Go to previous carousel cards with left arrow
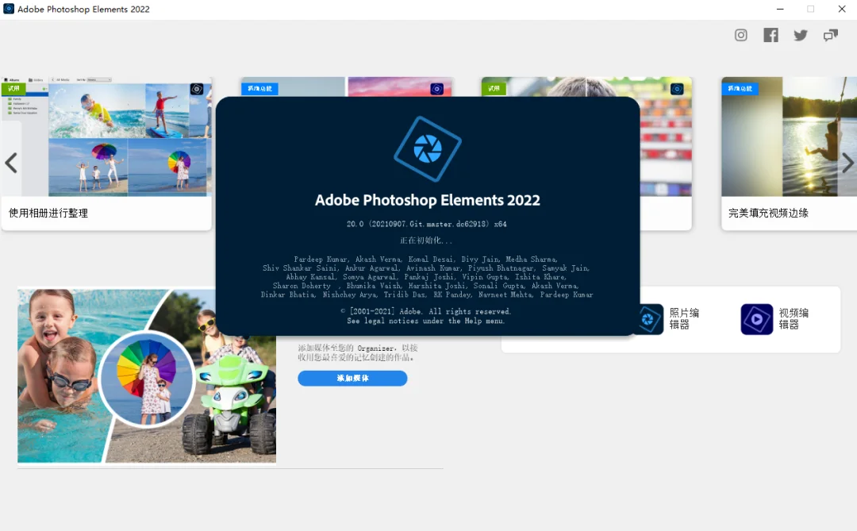The image size is (857, 531). click(x=11, y=163)
